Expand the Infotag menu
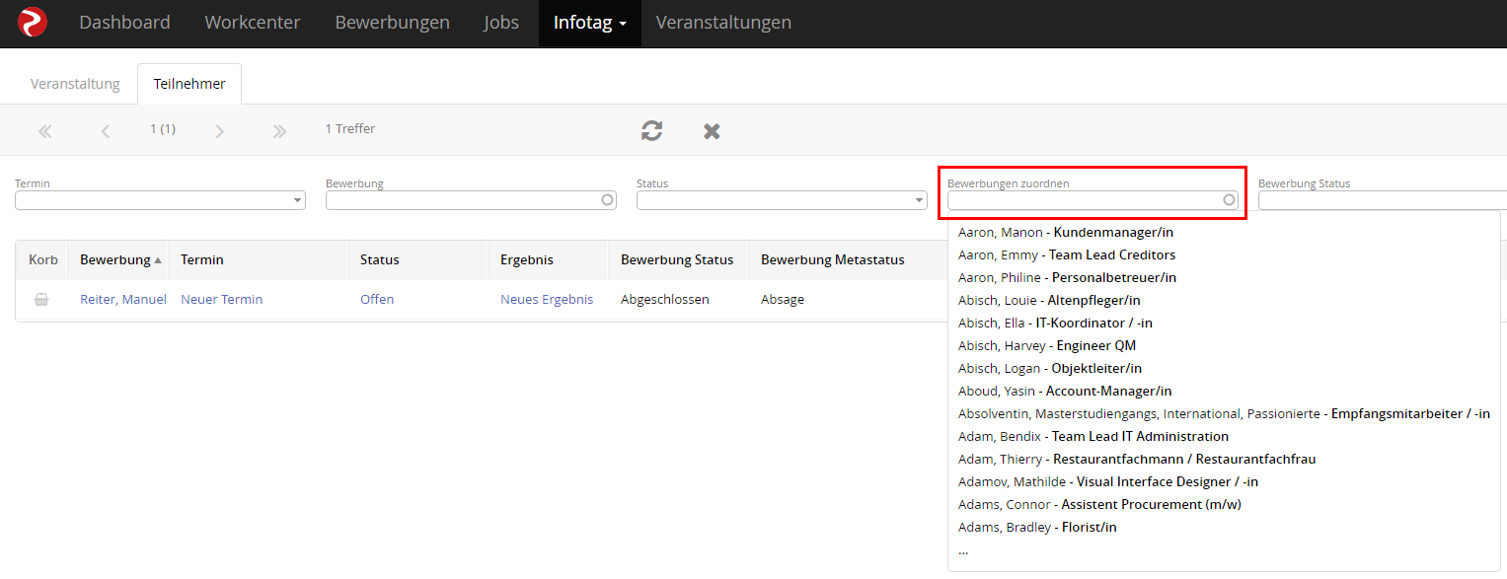 (x=590, y=23)
